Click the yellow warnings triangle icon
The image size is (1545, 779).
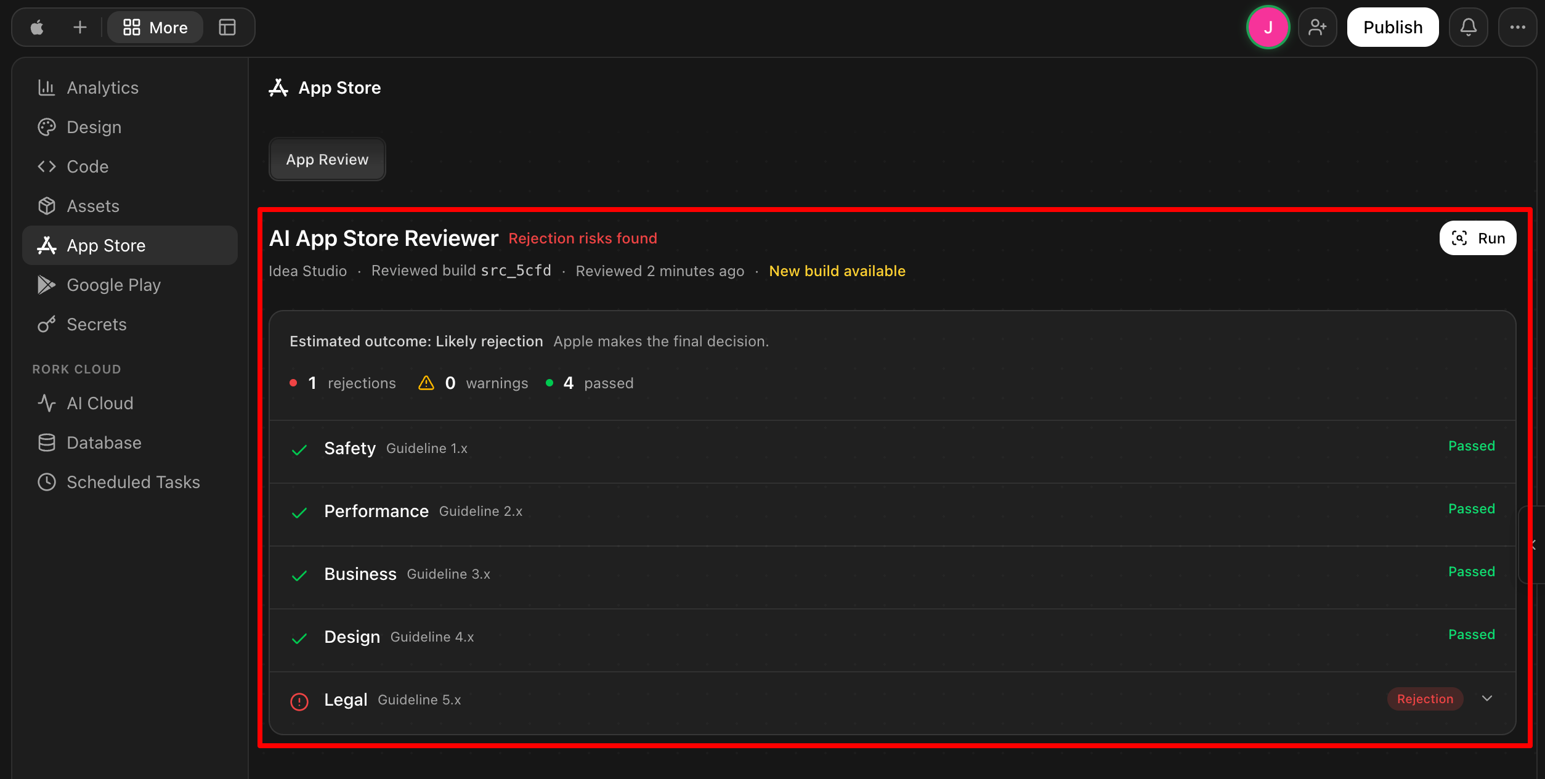coord(426,383)
